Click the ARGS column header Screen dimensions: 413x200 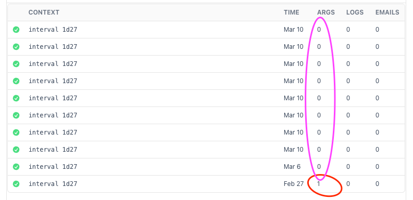click(x=326, y=12)
